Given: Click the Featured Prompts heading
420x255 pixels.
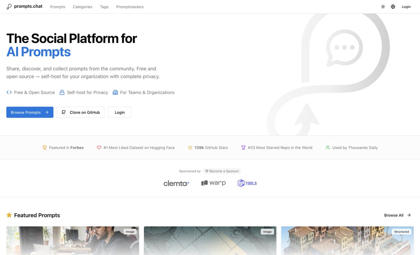Looking at the screenshot, I should click(37, 215).
